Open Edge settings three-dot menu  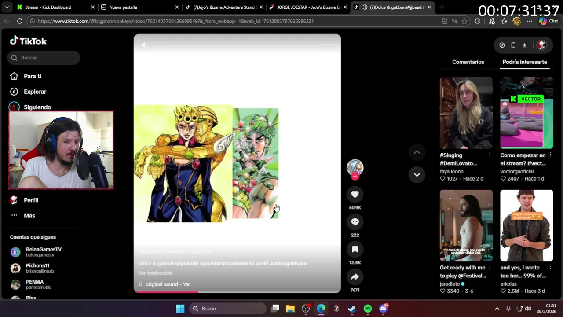click(529, 21)
